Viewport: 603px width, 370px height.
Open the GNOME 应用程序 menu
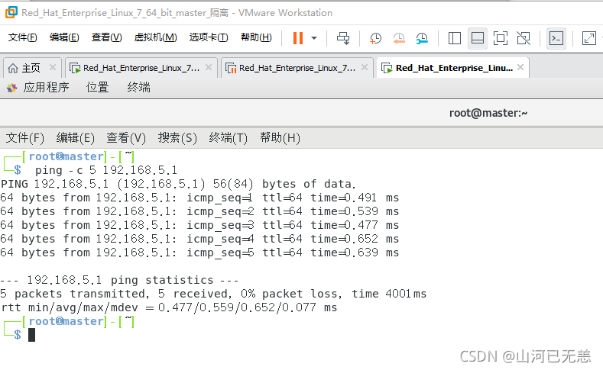click(x=46, y=88)
